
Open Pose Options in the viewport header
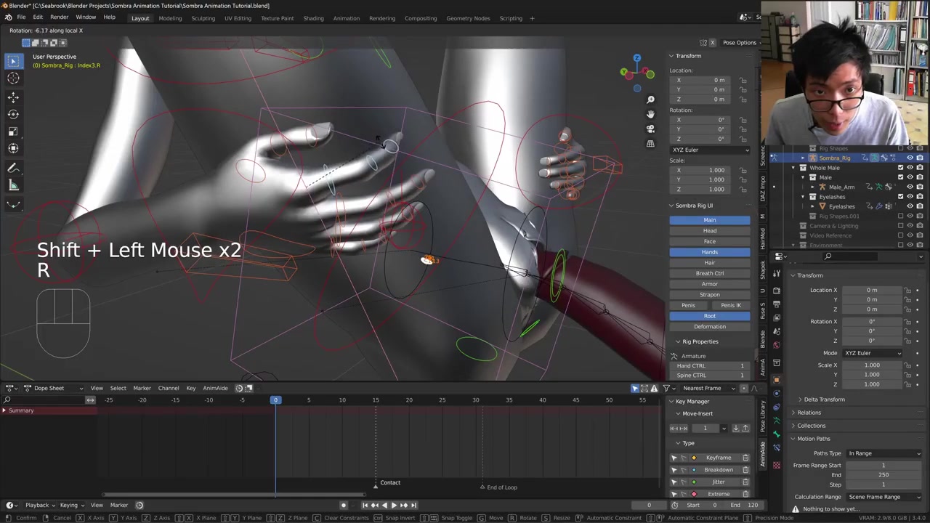tap(739, 43)
